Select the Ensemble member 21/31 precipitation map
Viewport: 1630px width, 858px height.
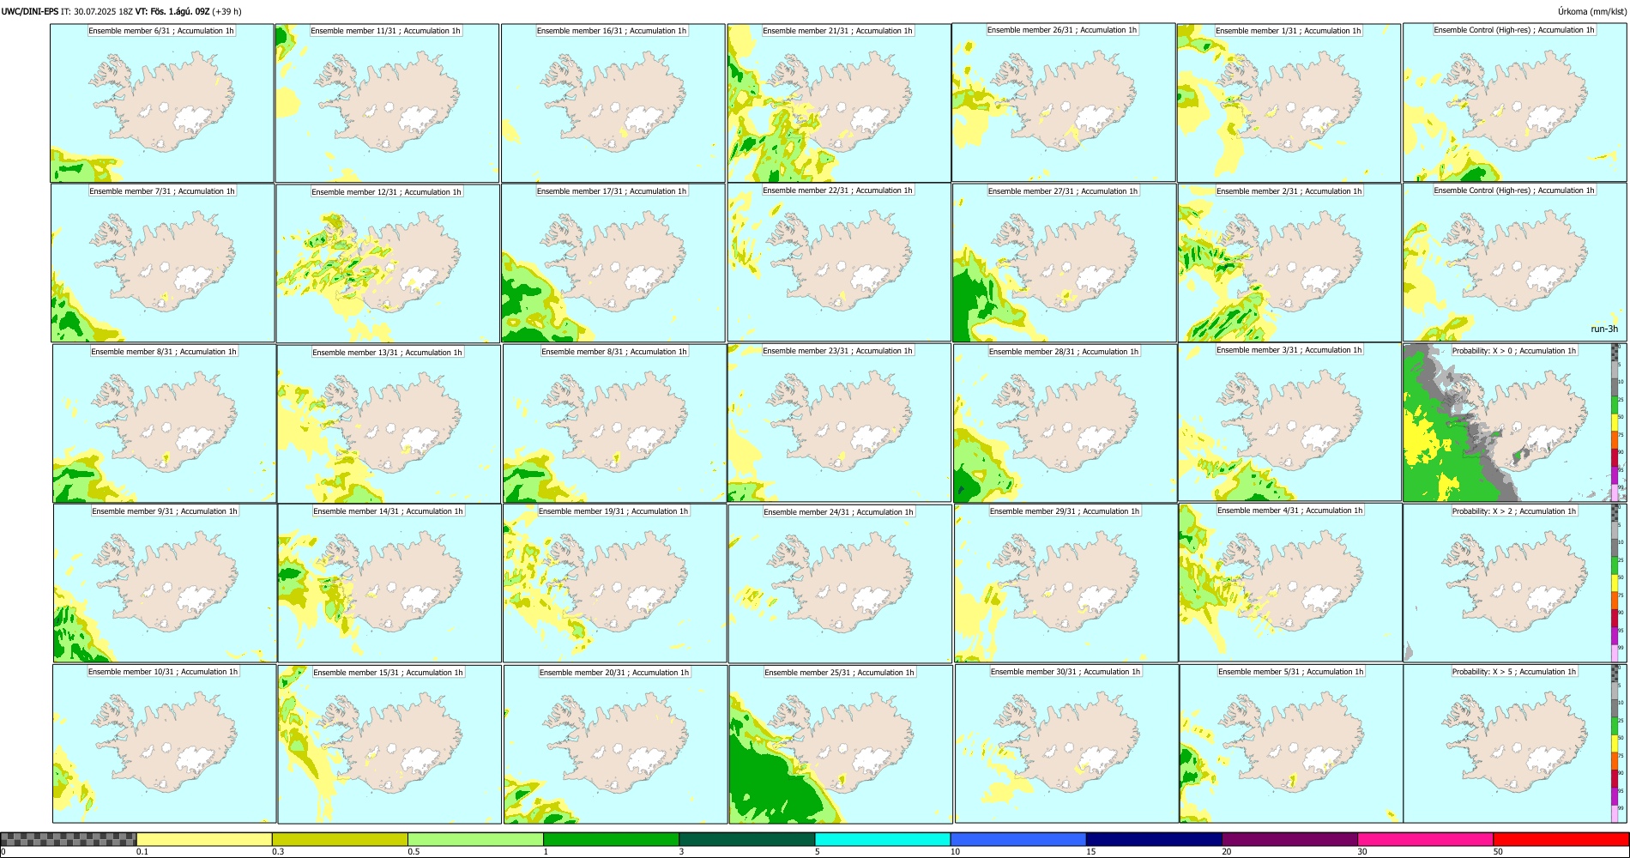click(839, 103)
